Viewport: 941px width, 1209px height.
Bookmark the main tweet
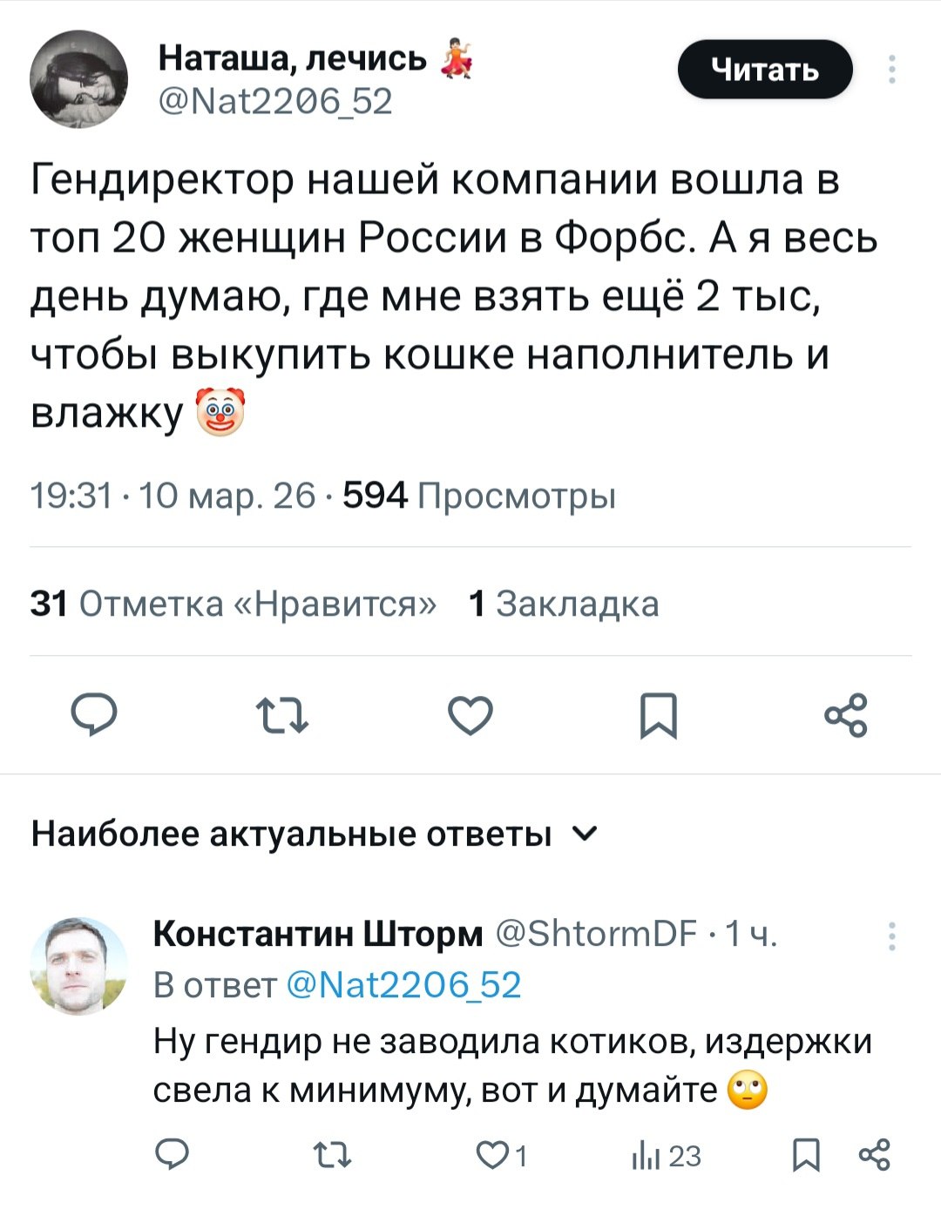click(x=659, y=715)
